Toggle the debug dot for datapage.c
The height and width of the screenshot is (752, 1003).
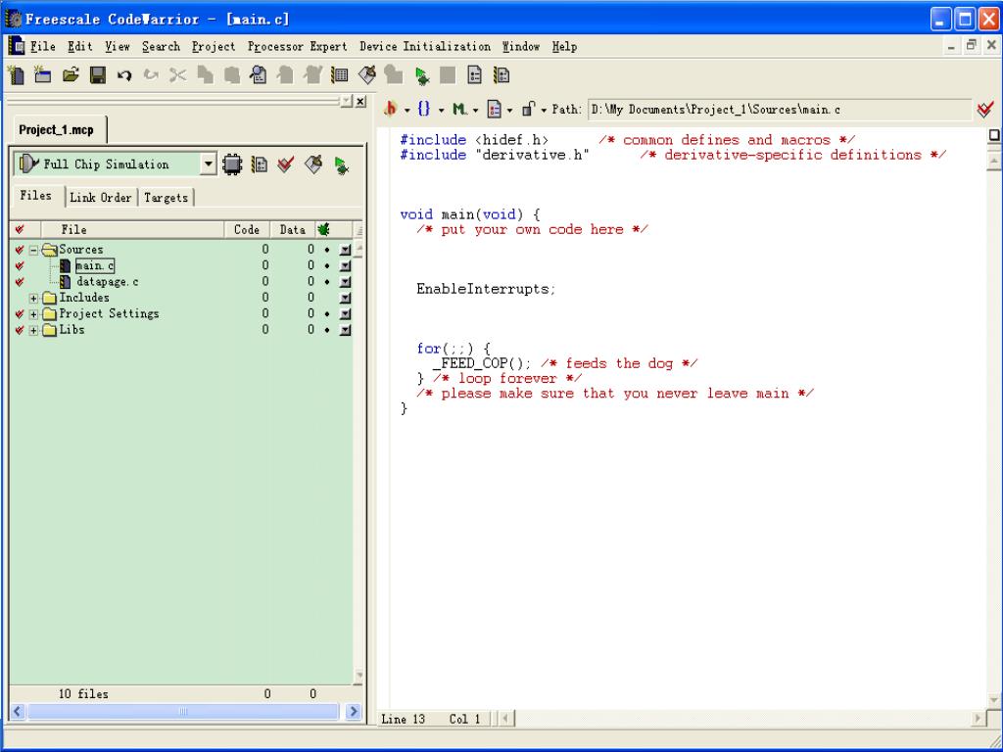pyautogui.click(x=327, y=281)
